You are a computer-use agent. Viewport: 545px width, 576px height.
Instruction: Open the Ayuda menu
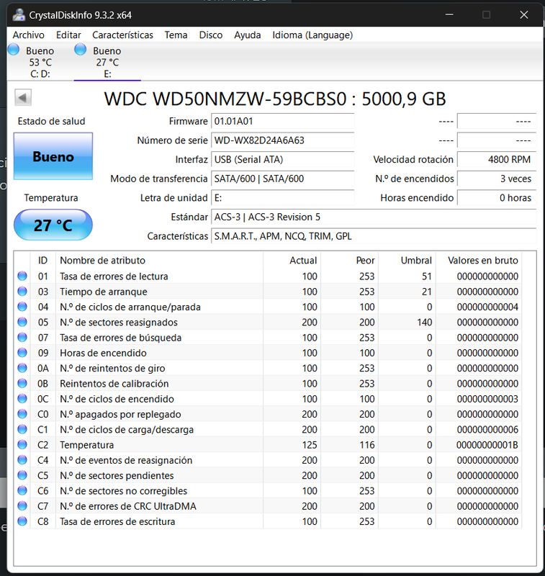(x=248, y=35)
